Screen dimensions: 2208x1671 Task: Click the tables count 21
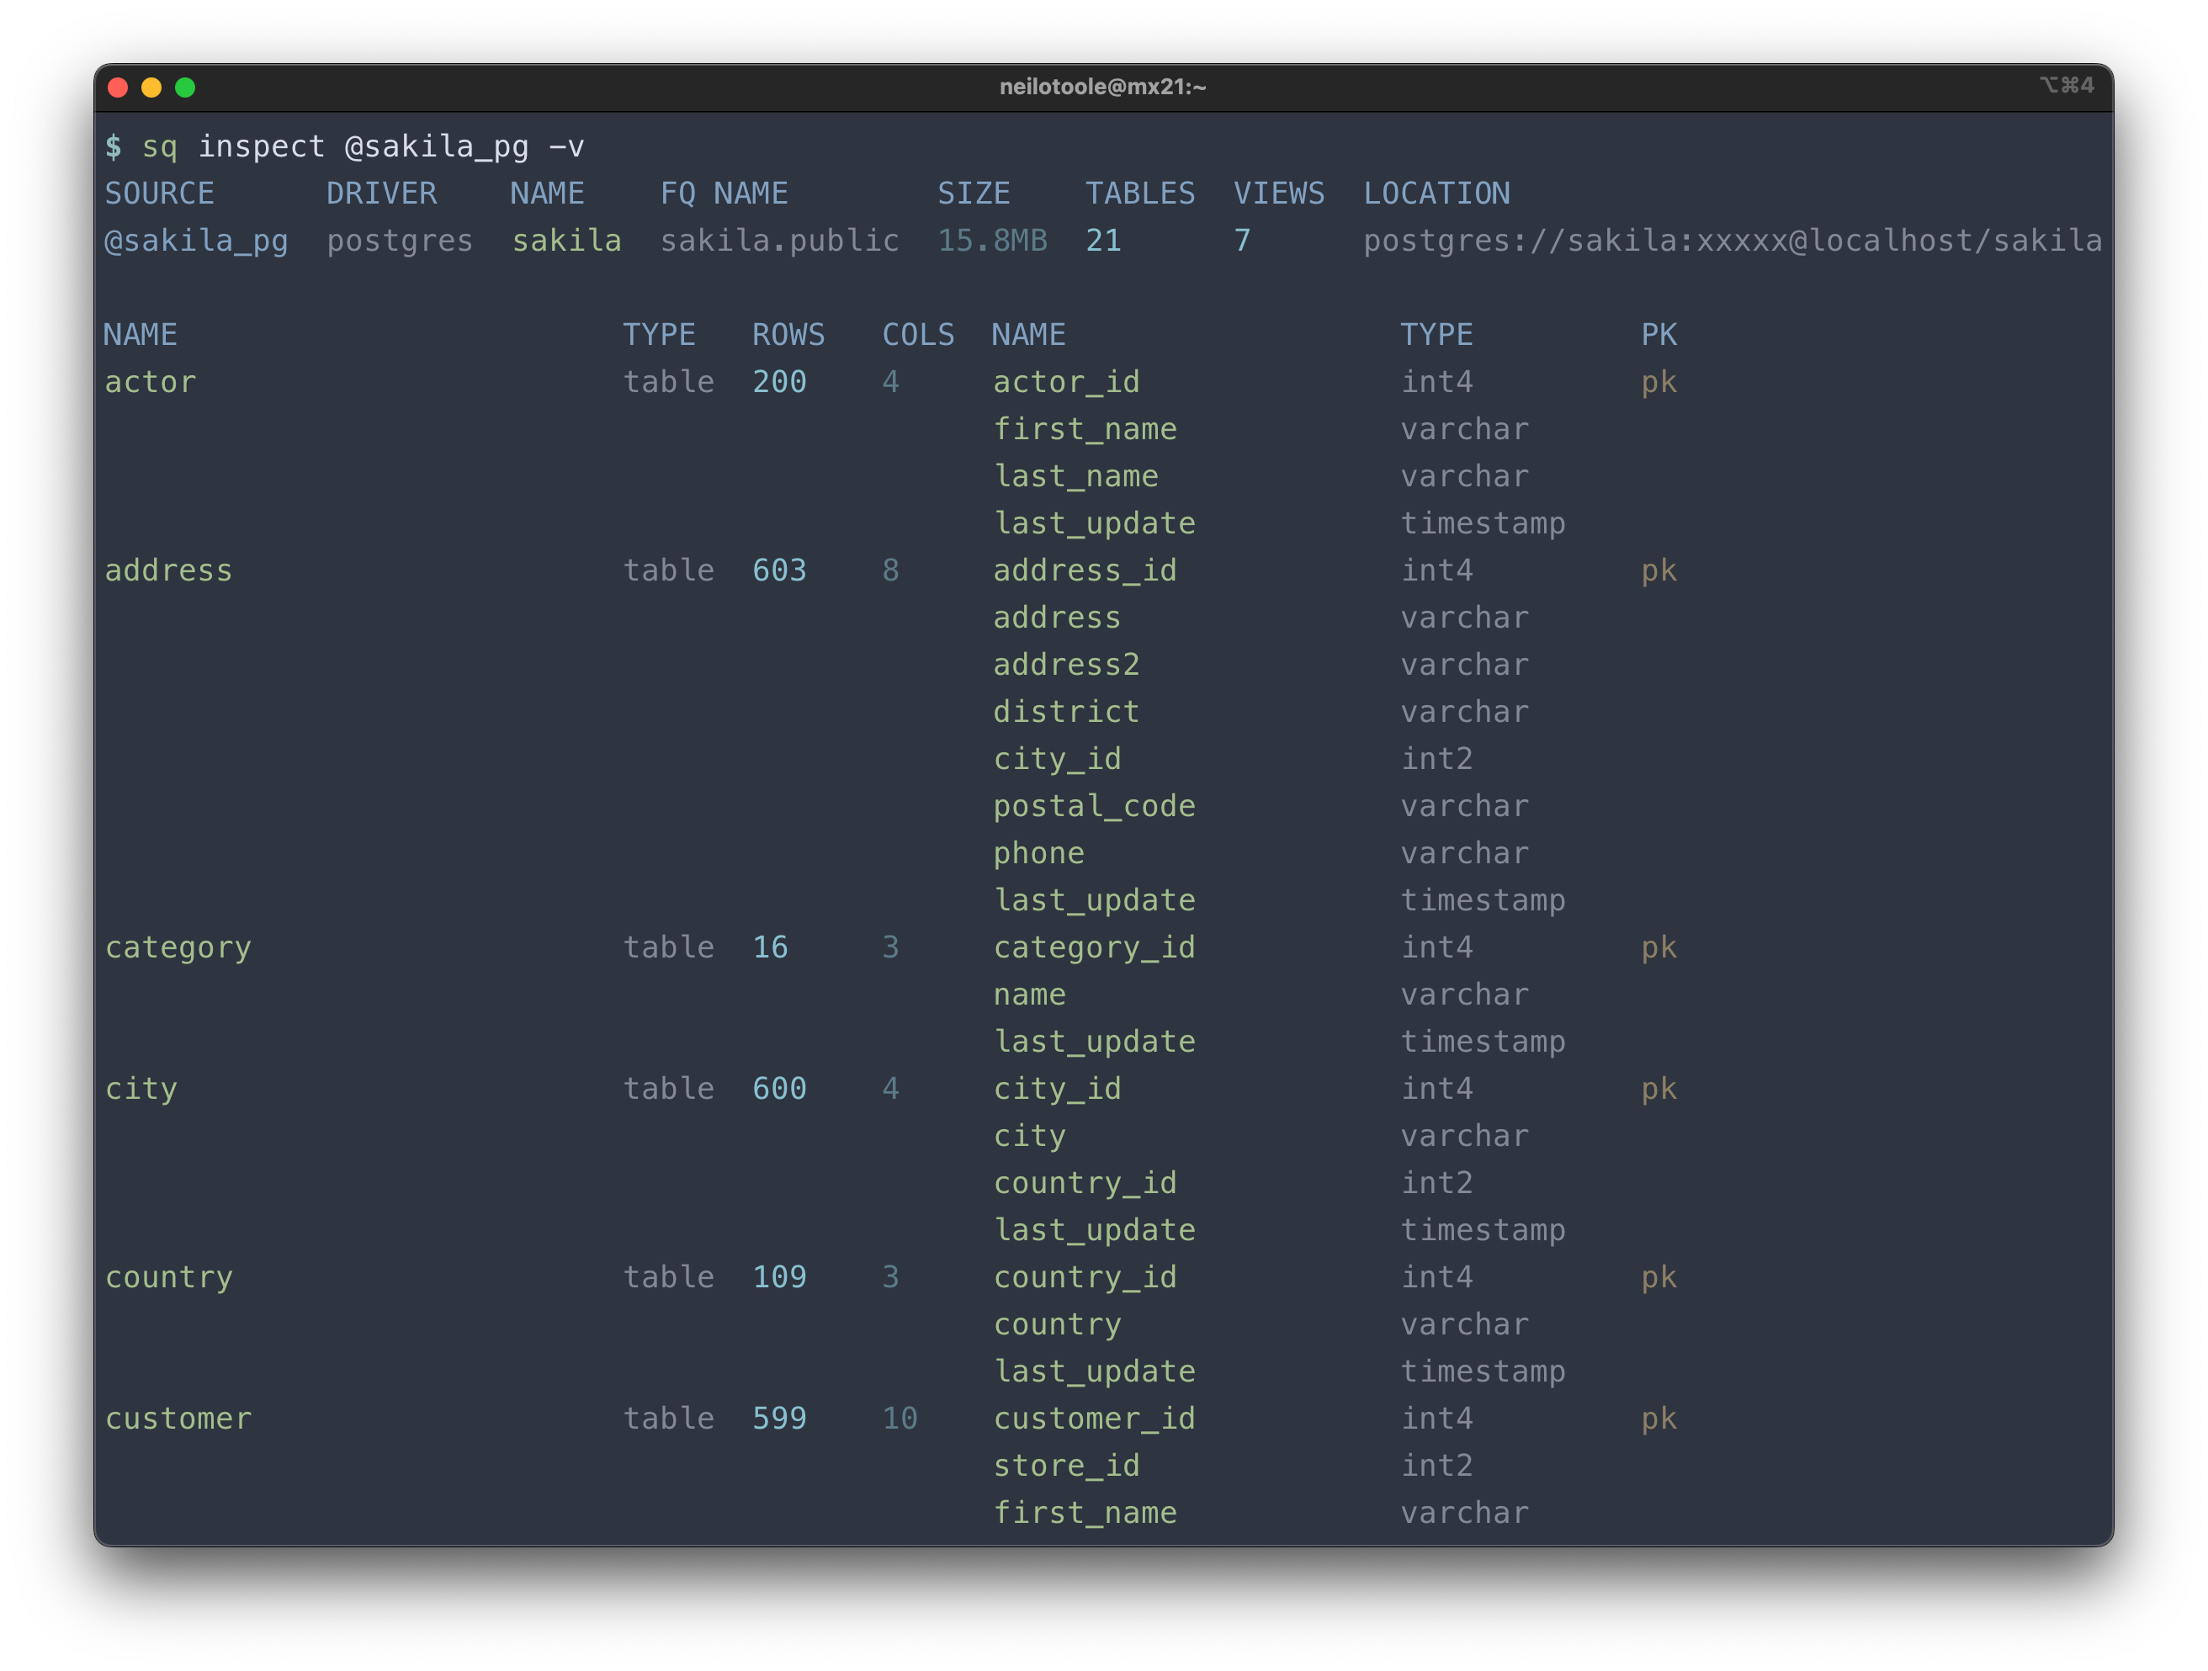1103,241
